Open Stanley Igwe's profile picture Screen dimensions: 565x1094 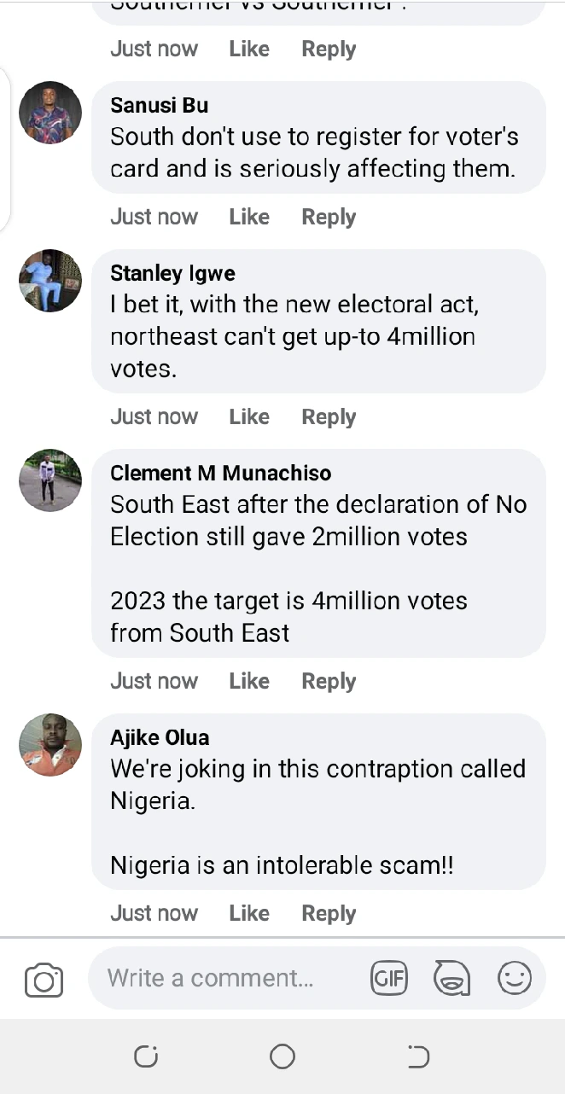pos(50,281)
